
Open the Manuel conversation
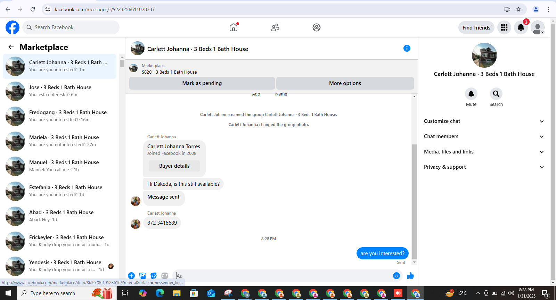coord(60,166)
